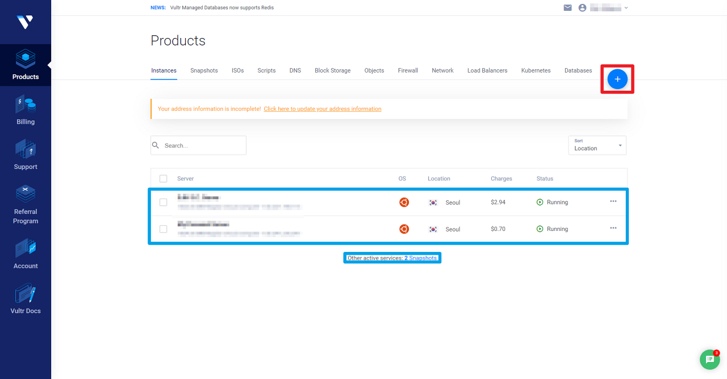The image size is (727, 379).
Task: Click the Ubuntu OS icon of the $0.70 server
Action: 404,229
